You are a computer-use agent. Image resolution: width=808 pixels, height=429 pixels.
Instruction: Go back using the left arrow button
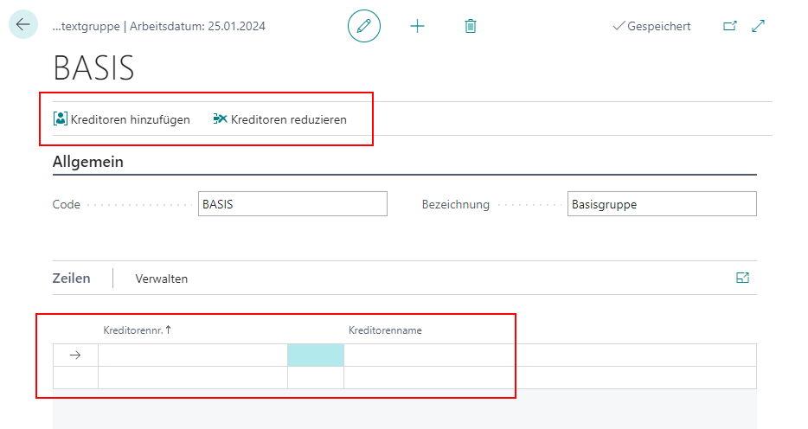coord(22,25)
